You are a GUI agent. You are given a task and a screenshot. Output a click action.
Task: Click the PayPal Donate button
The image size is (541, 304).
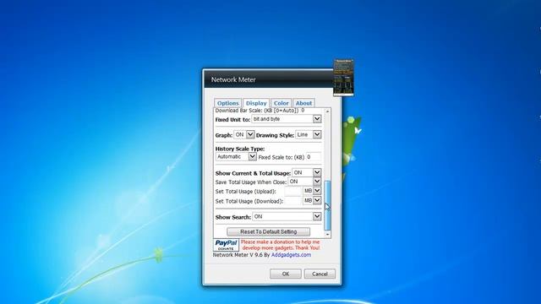(226, 245)
